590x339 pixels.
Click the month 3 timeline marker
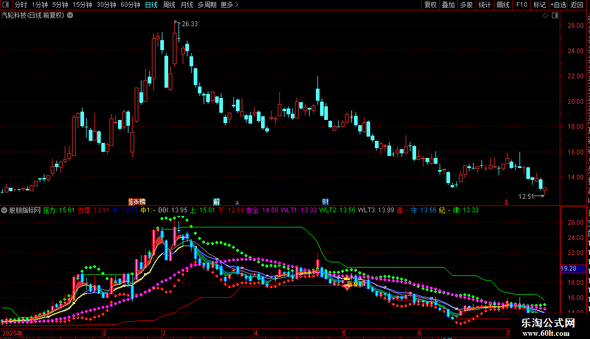163,333
